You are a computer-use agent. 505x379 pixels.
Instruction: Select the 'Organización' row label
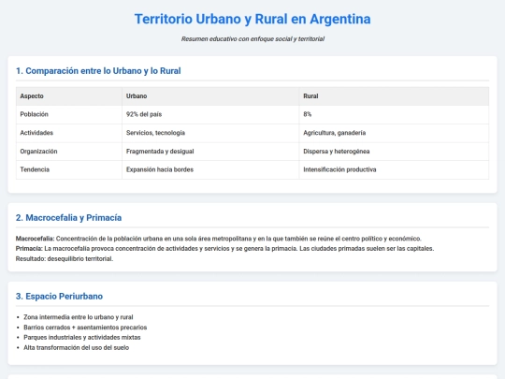[x=38, y=152]
